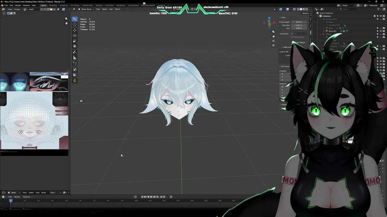Viewport: 387px width, 217px height.
Task: Uncheck the Collection exclude checkbox
Action: (374, 16)
